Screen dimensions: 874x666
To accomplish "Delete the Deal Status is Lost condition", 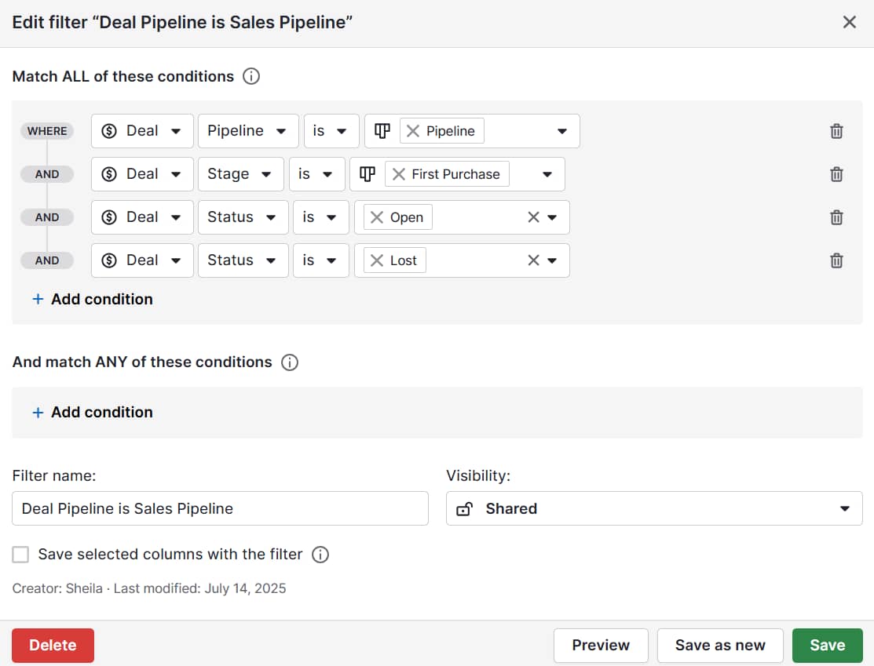I will 836,260.
